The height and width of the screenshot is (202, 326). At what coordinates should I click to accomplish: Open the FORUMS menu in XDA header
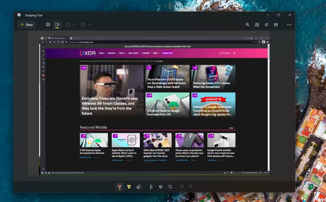coord(147,53)
